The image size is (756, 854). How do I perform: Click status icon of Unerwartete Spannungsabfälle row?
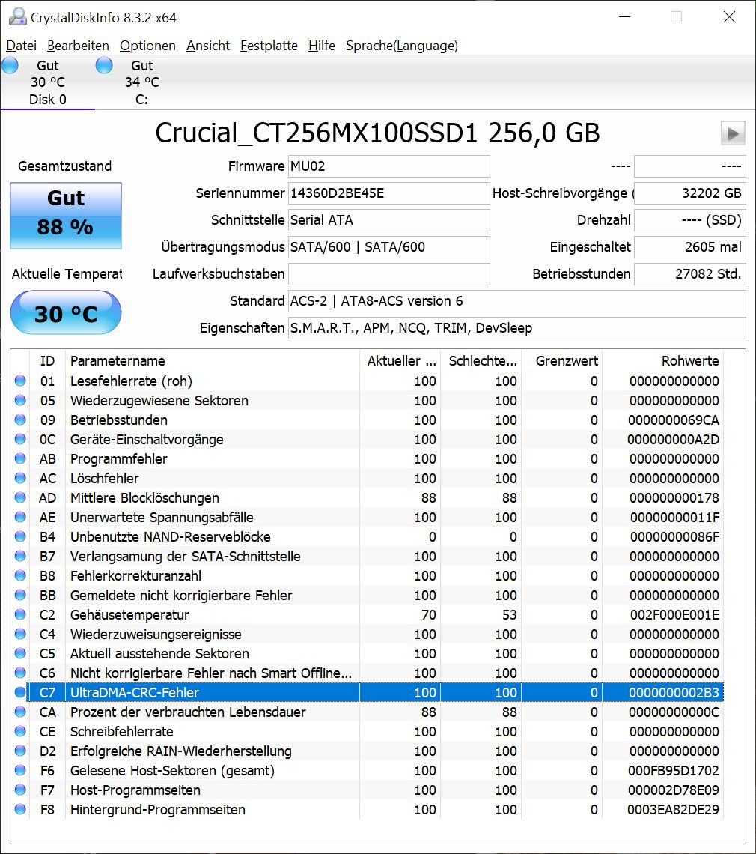tap(20, 517)
